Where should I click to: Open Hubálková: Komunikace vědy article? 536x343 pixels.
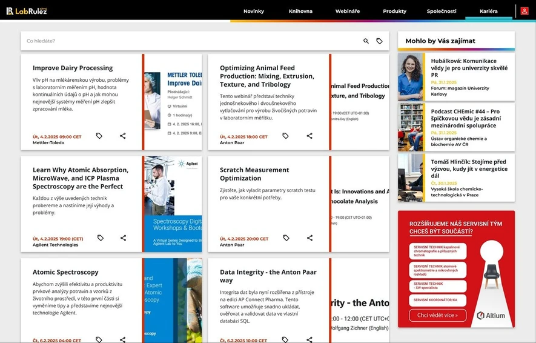point(469,68)
